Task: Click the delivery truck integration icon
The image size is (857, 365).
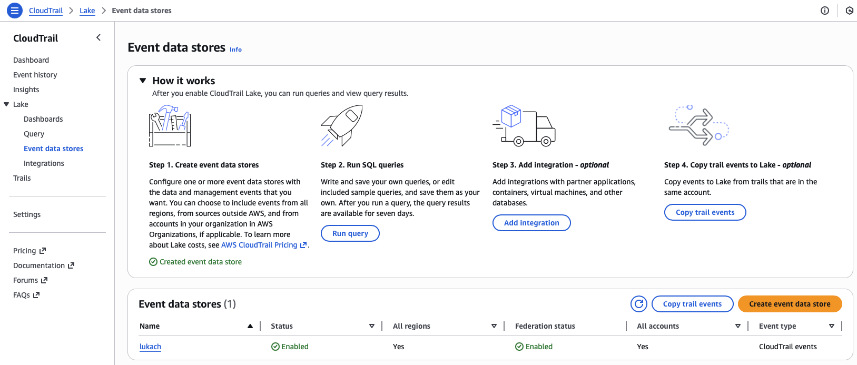Action: click(x=524, y=125)
